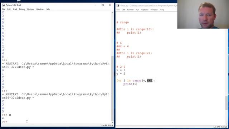Click Python Shell title bar icon
The height and width of the screenshot is (129, 229).
[4, 5]
